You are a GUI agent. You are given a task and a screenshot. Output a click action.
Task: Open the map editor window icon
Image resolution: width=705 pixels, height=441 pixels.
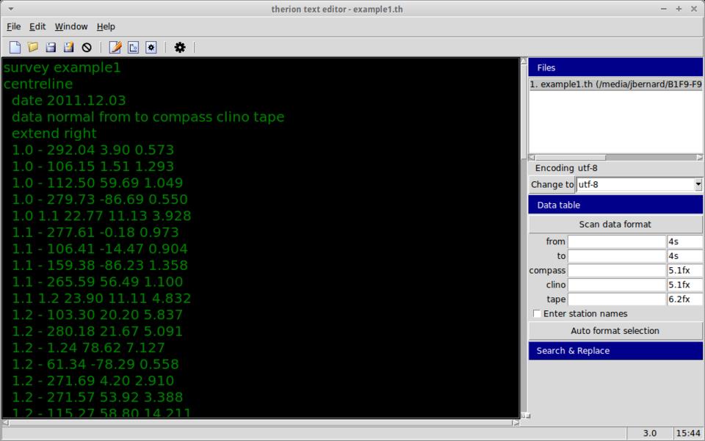[133, 47]
